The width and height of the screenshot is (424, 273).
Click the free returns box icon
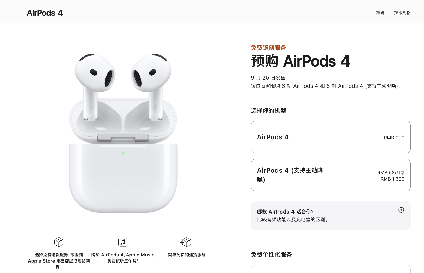(186, 242)
